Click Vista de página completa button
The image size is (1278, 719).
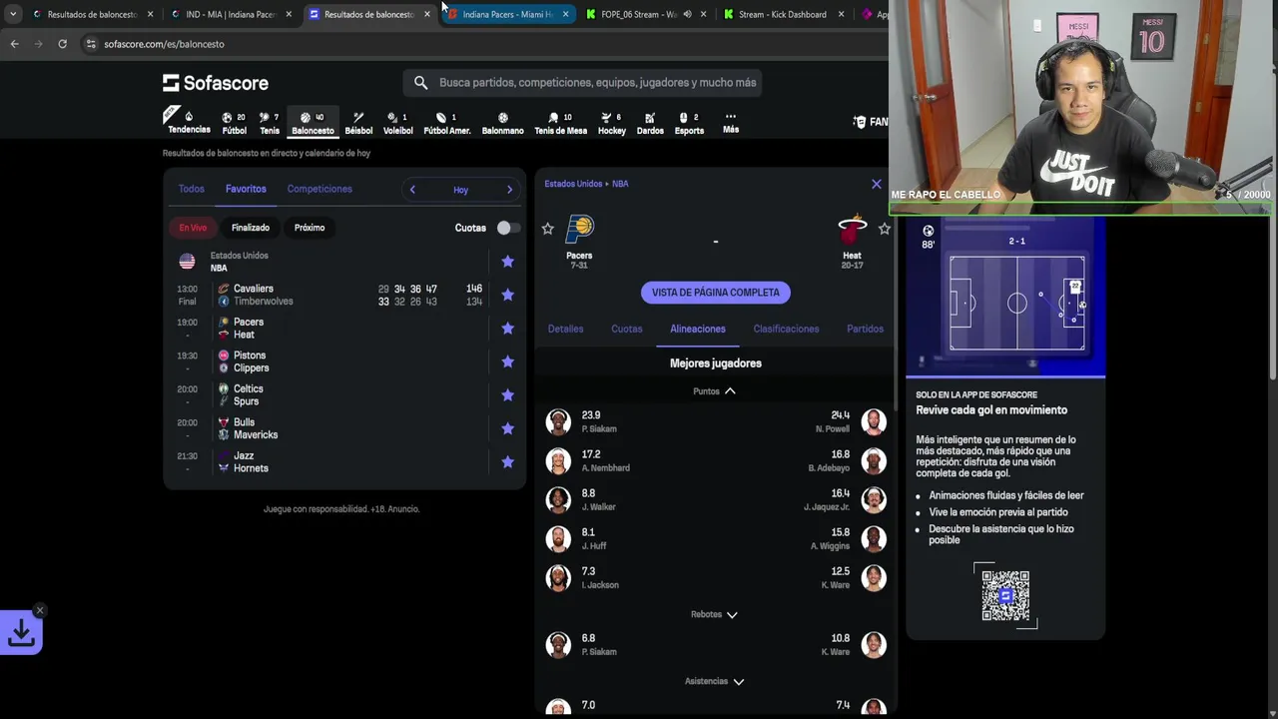coord(716,293)
